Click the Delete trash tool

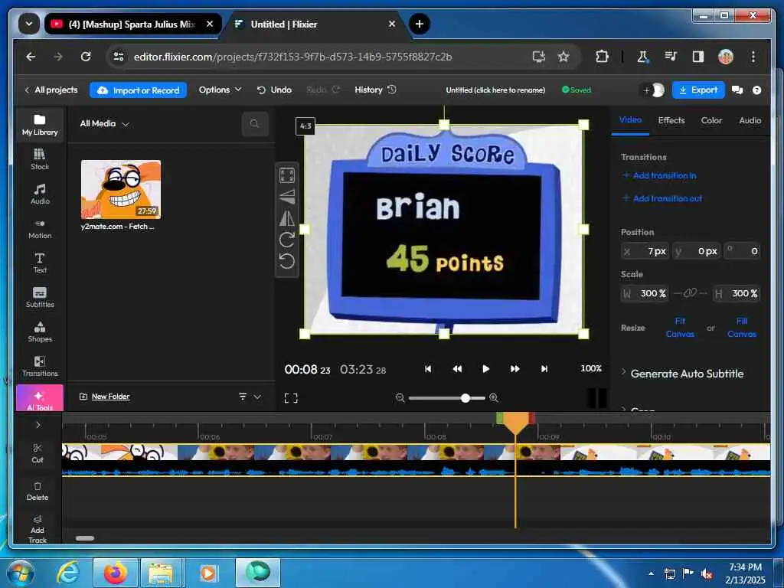pos(38,491)
